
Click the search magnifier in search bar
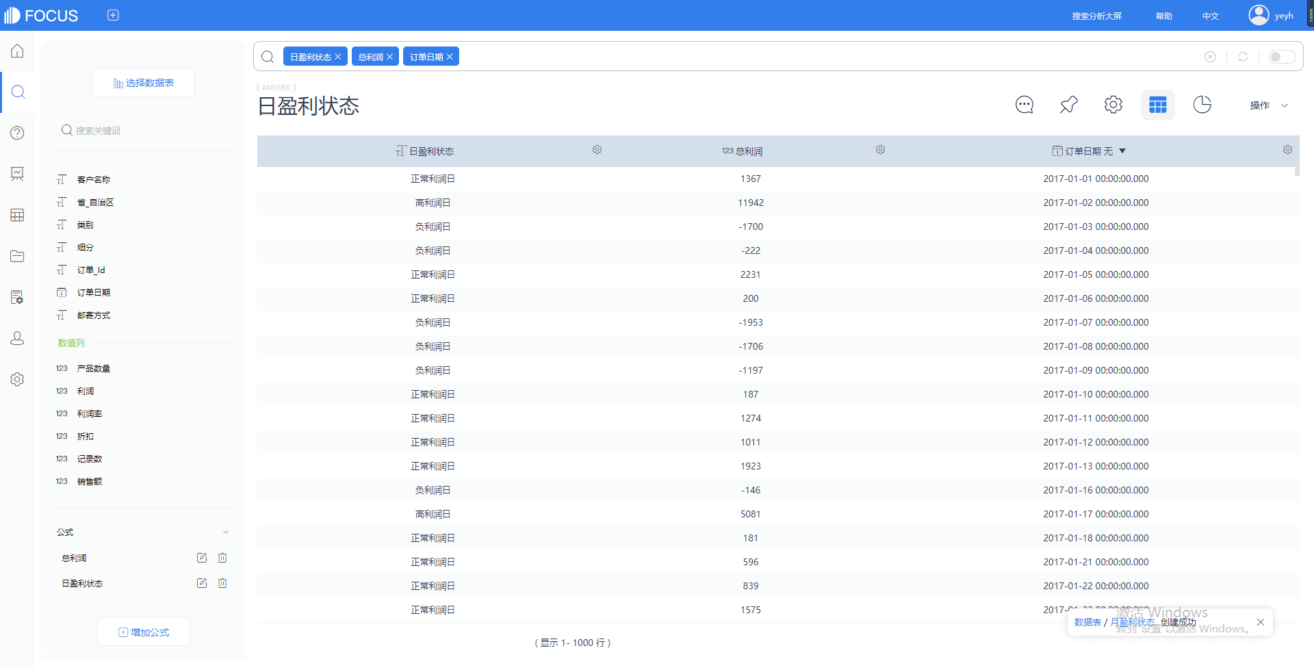pyautogui.click(x=268, y=57)
